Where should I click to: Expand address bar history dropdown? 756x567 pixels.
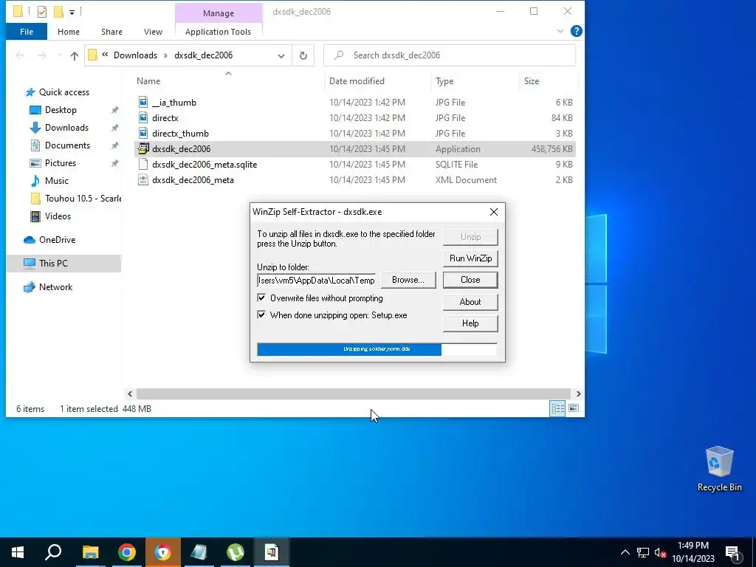click(x=281, y=55)
